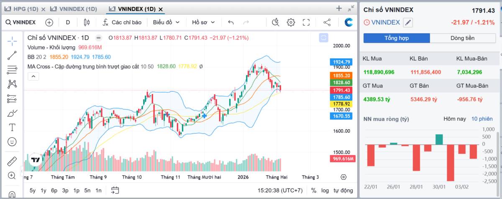The width and height of the screenshot is (502, 199).
Task: Set the time range to 5n
Action: 87,190
